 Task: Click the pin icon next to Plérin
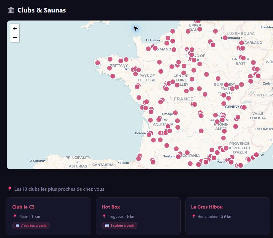click(x=15, y=216)
